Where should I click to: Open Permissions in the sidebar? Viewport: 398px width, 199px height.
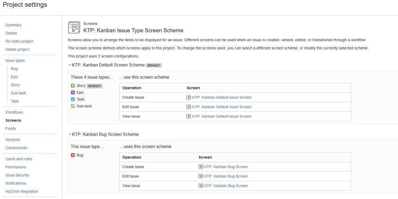16,167
